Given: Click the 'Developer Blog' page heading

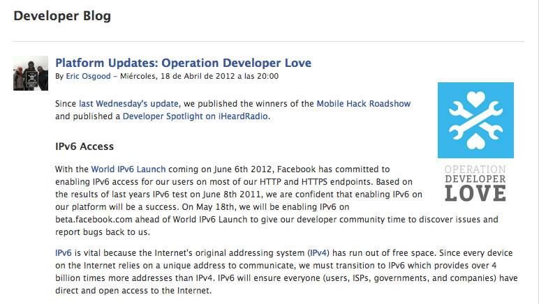Looking at the screenshot, I should click(x=62, y=16).
